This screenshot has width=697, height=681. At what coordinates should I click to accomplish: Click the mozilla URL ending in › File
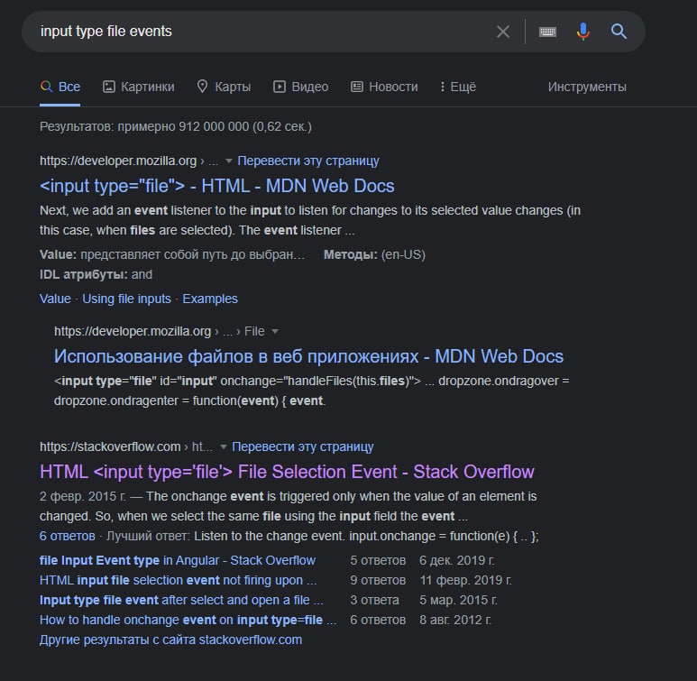[x=159, y=331]
